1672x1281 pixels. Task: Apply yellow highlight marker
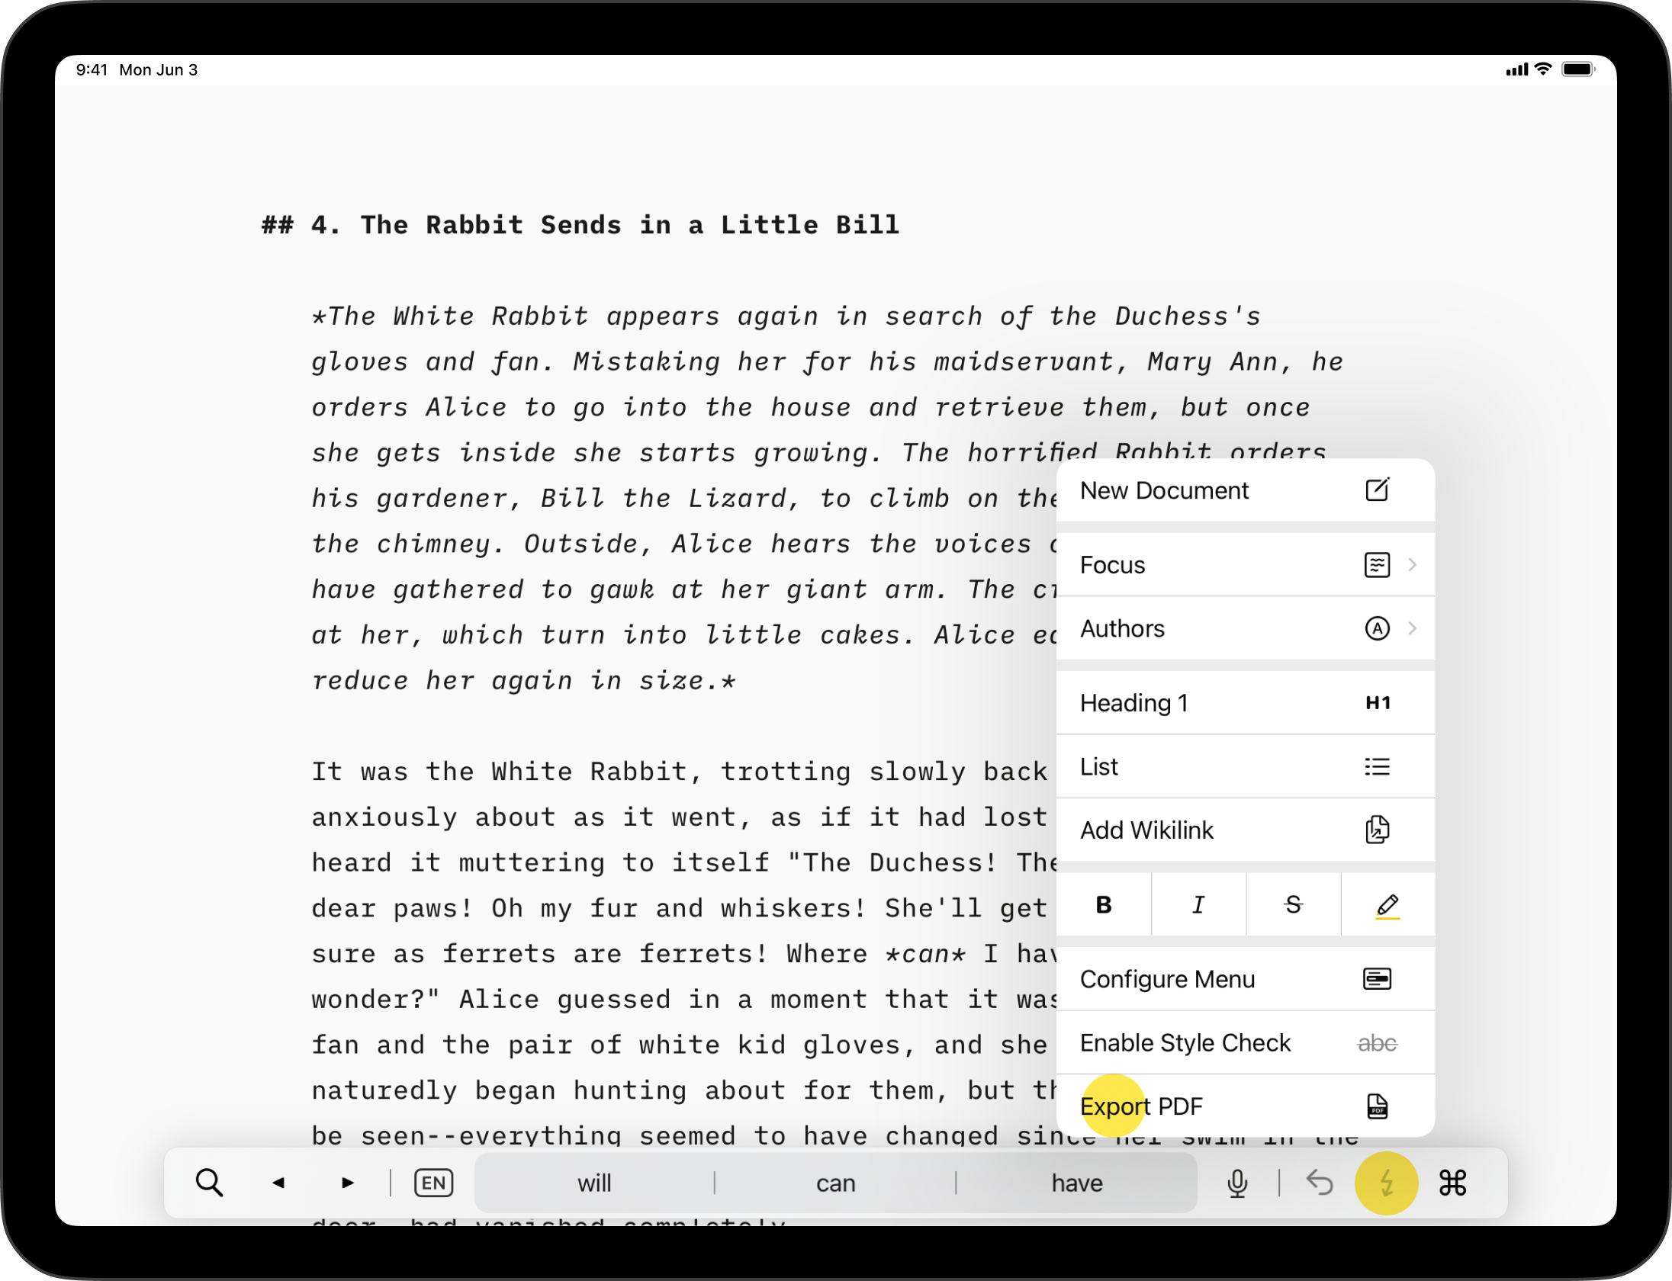pyautogui.click(x=1387, y=904)
